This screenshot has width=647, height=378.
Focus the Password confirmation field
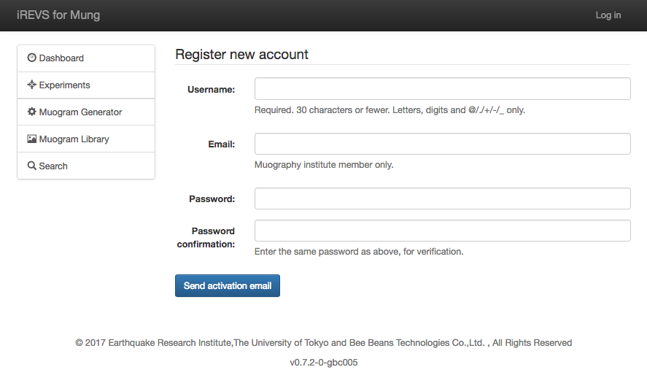[x=442, y=231]
